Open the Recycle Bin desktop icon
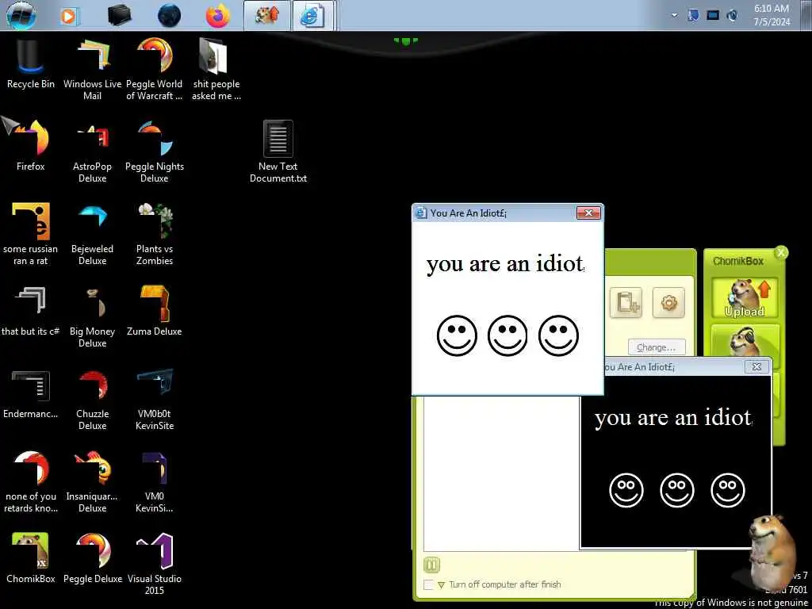The height and width of the screenshot is (609, 812). [x=31, y=63]
